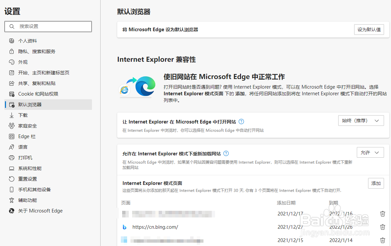Select 默认浏览器 in the sidebar

[48, 105]
